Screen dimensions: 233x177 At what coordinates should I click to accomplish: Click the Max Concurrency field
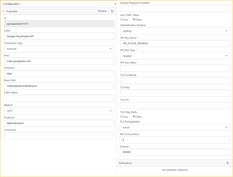[x=175, y=140]
